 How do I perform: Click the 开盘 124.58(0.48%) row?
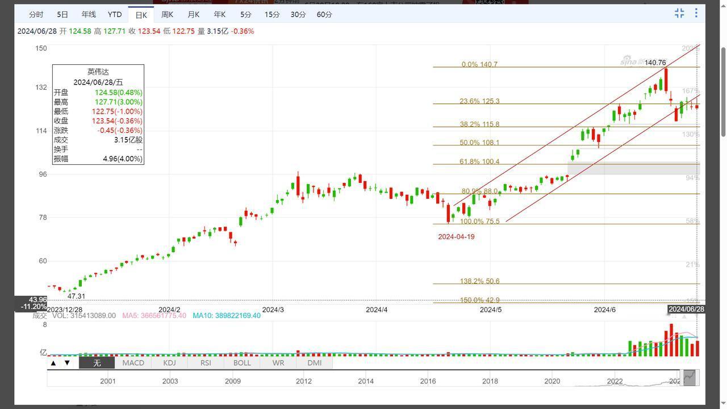coord(98,93)
